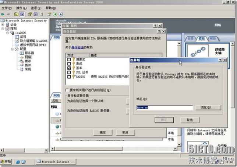Screen dimensions: 237x167
Task: Click the Show Desktop quick launch icon
Action: pos(24,162)
